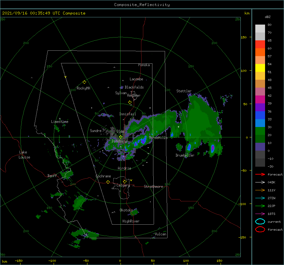This screenshot has height=265, width=284.
Task: Click the Sundre town label
Action: (96, 131)
